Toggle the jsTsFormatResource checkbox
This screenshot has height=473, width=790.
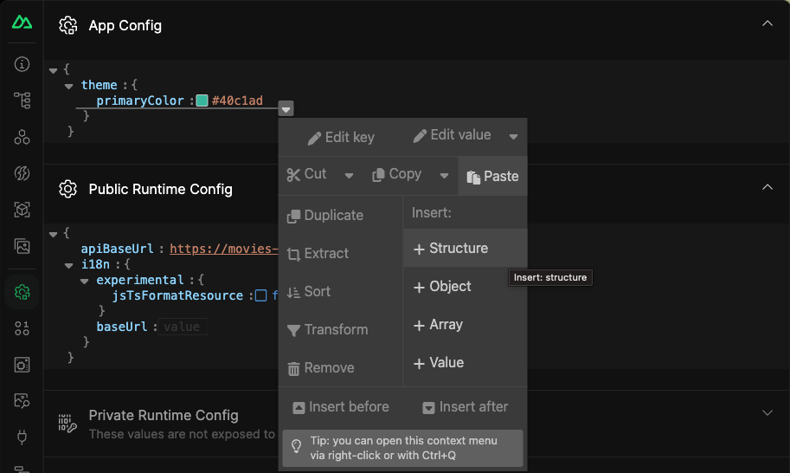click(x=260, y=296)
